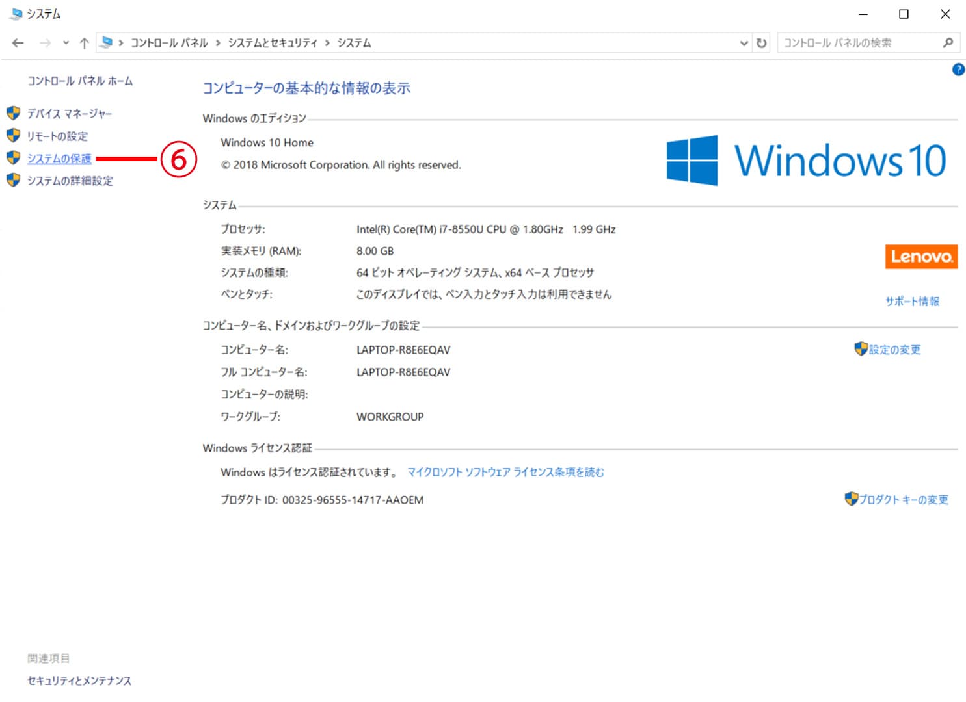Close the システム window
This screenshot has height=702, width=966.
pos(945,14)
